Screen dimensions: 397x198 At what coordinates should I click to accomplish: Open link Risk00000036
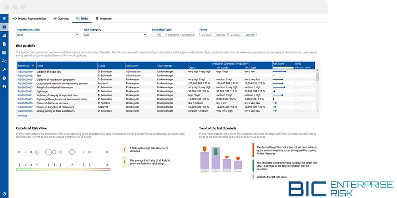(x=25, y=111)
